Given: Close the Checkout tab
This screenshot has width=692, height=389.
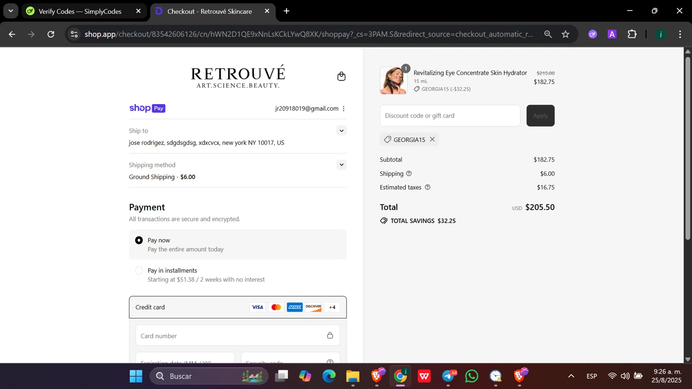Looking at the screenshot, I should (267, 11).
